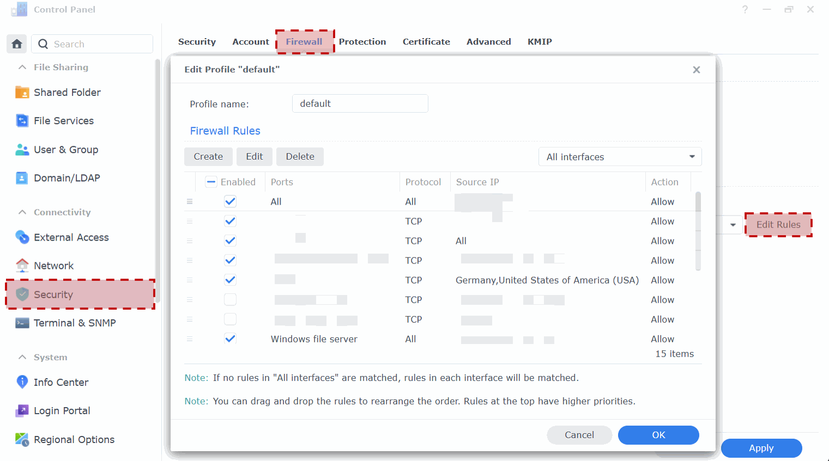Image resolution: width=829 pixels, height=461 pixels.
Task: Click the Login Portal icon
Action: (x=22, y=411)
